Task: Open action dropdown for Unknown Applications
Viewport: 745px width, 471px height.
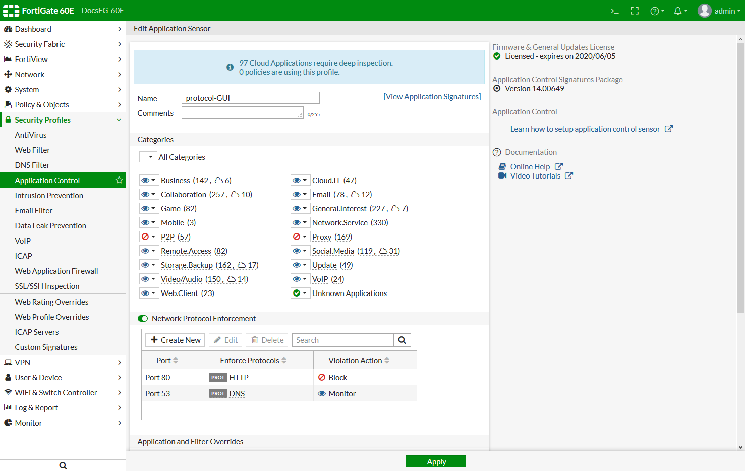Action: 300,293
